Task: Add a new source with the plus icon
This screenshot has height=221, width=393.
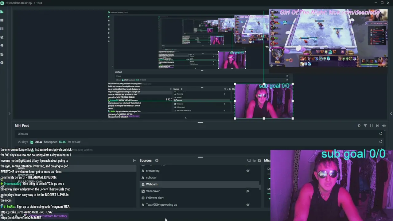Action: (157, 161)
